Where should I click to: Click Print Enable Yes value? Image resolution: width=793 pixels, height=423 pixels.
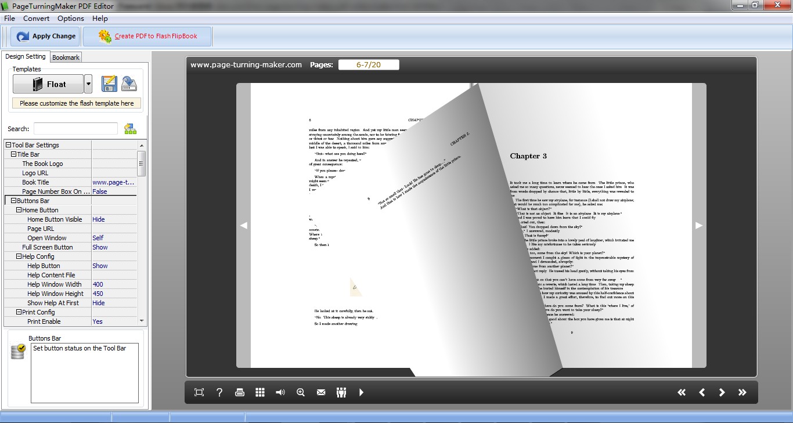point(114,321)
